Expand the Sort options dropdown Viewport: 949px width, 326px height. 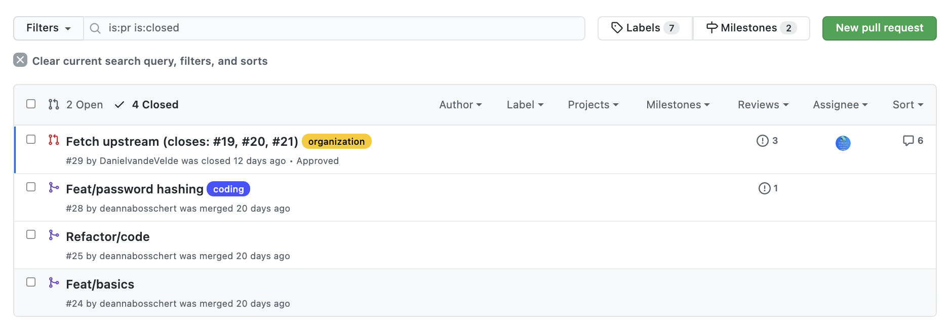tap(907, 104)
